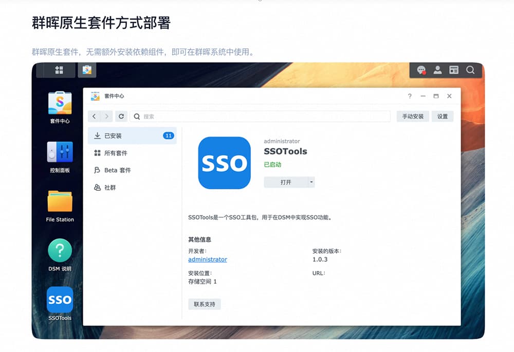Click the help question mark in window title
The height and width of the screenshot is (352, 514).
(x=410, y=96)
